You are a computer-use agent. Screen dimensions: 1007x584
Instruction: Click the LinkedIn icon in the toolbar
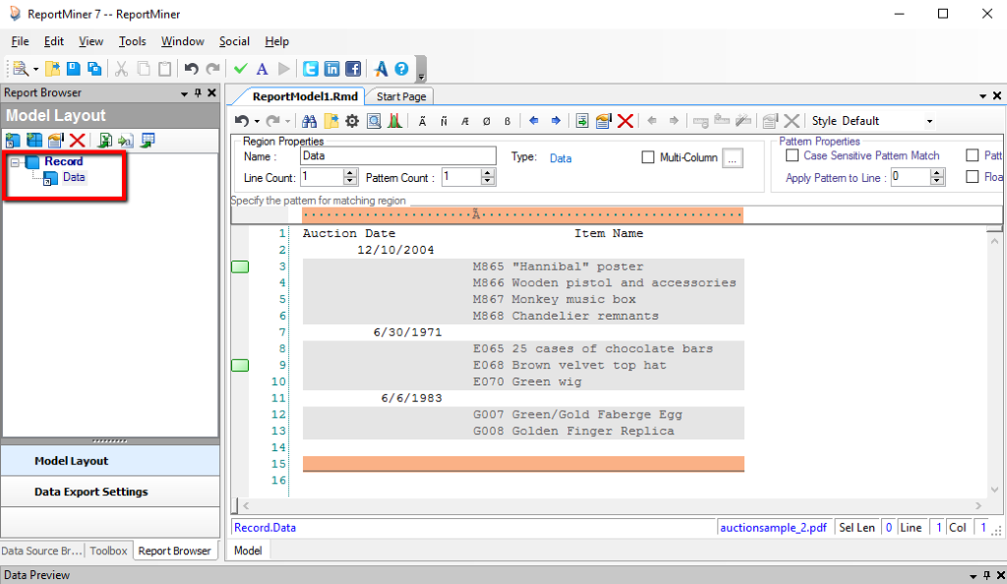point(331,69)
